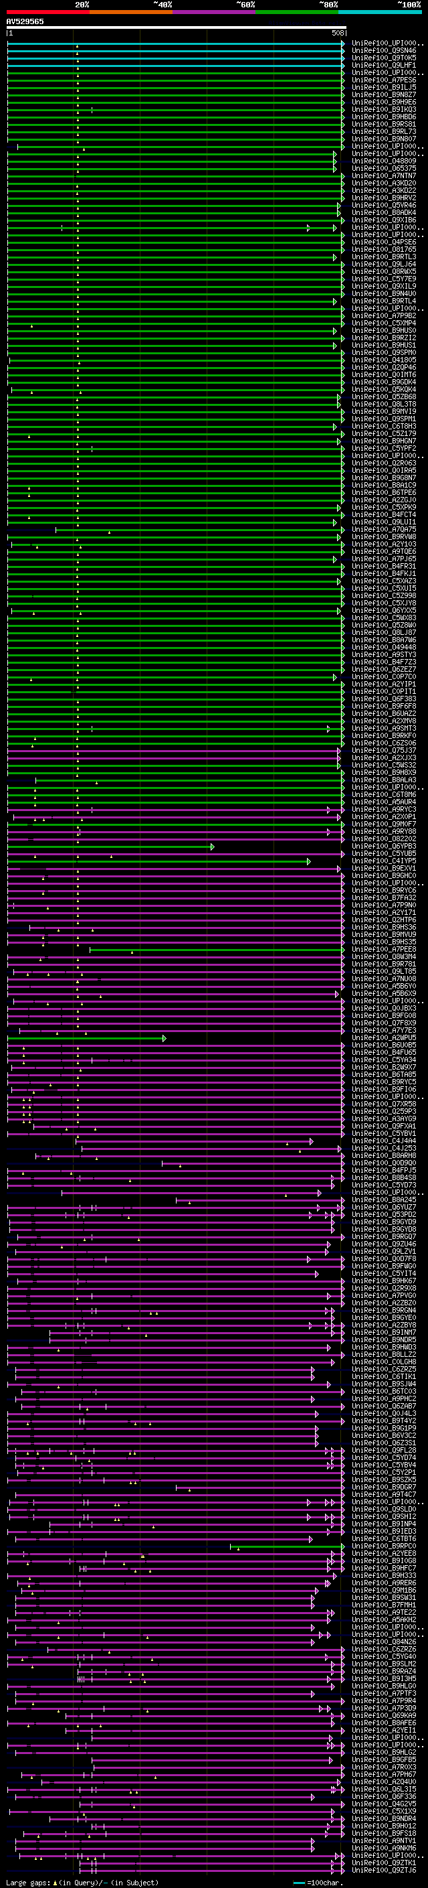This screenshot has width=428, height=1888.
Task: Select the UniRef100_B9ILJ5 label
Action: point(384,88)
